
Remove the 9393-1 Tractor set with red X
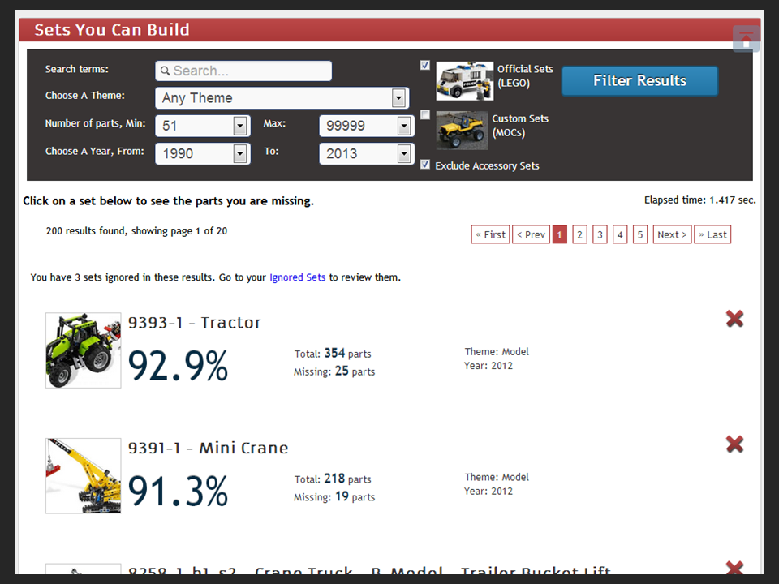[734, 318]
